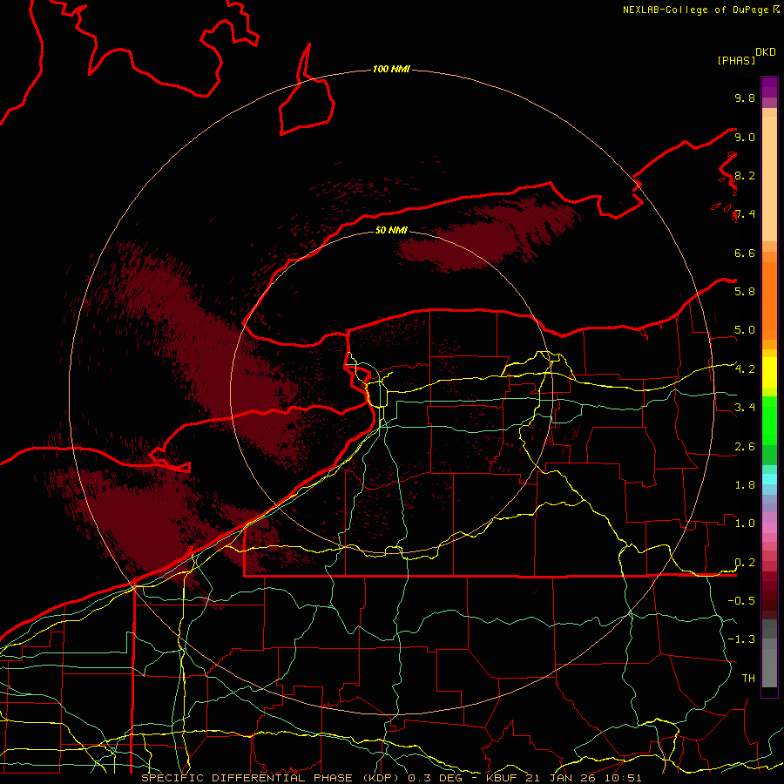The height and width of the screenshot is (784, 784).
Task: Click the 5.8 scale label
Action: [745, 292]
